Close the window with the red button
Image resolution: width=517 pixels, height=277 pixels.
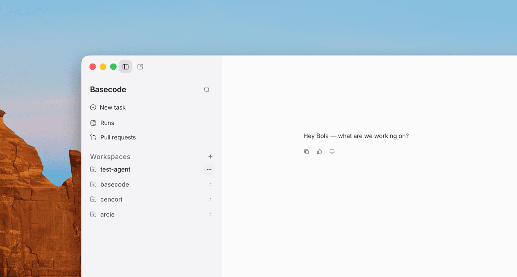click(93, 67)
